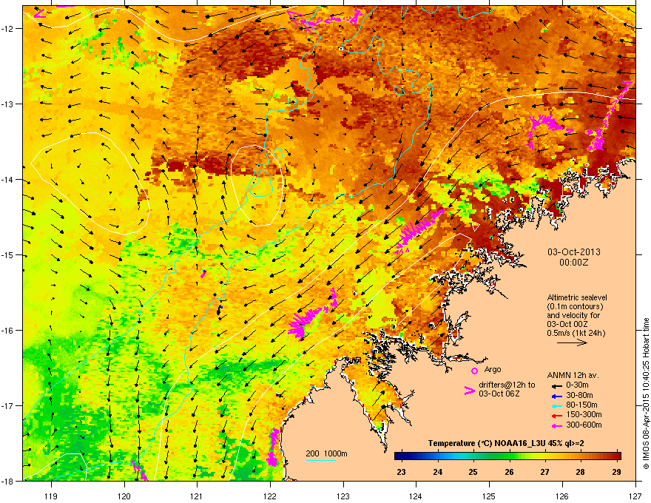Viewport: 651px width, 503px height.
Task: Click the '26' temperature scale value
Action: coord(509,472)
